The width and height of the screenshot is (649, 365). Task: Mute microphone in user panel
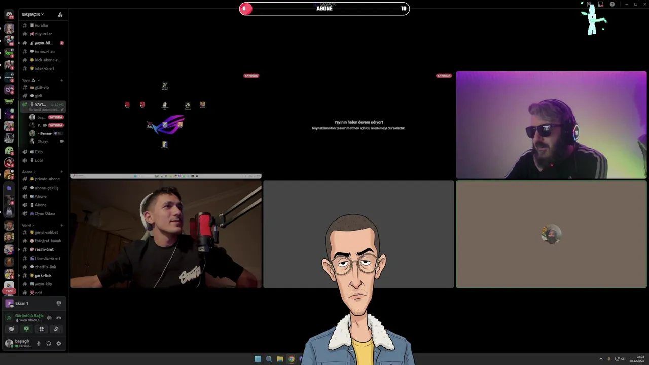point(38,343)
